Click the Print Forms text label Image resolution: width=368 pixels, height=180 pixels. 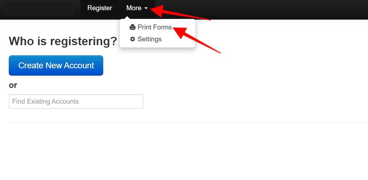[155, 27]
